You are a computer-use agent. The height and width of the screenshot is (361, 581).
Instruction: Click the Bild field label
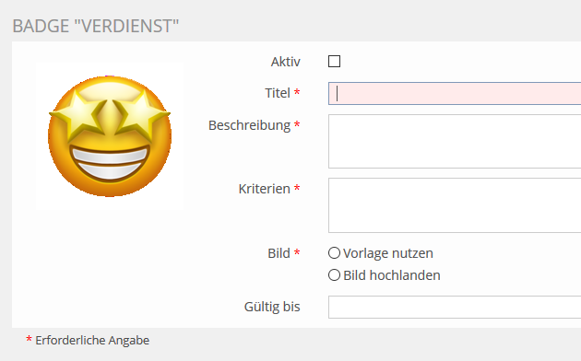279,253
